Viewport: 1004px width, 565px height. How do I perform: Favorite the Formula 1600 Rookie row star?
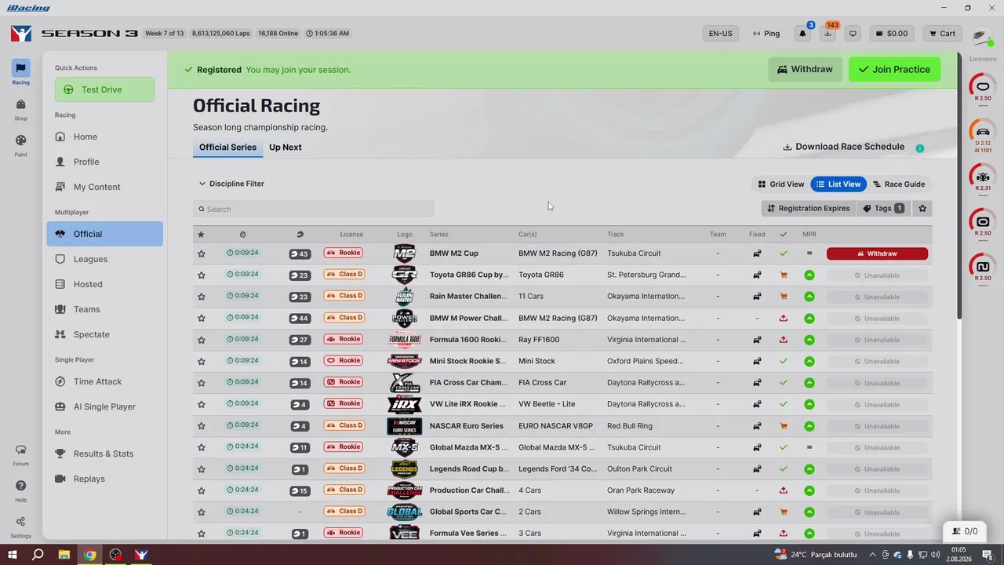(202, 340)
